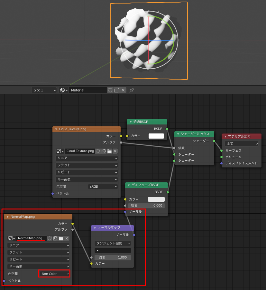
Task: Collapse the NormalMap.png node
Action: click(8, 217)
